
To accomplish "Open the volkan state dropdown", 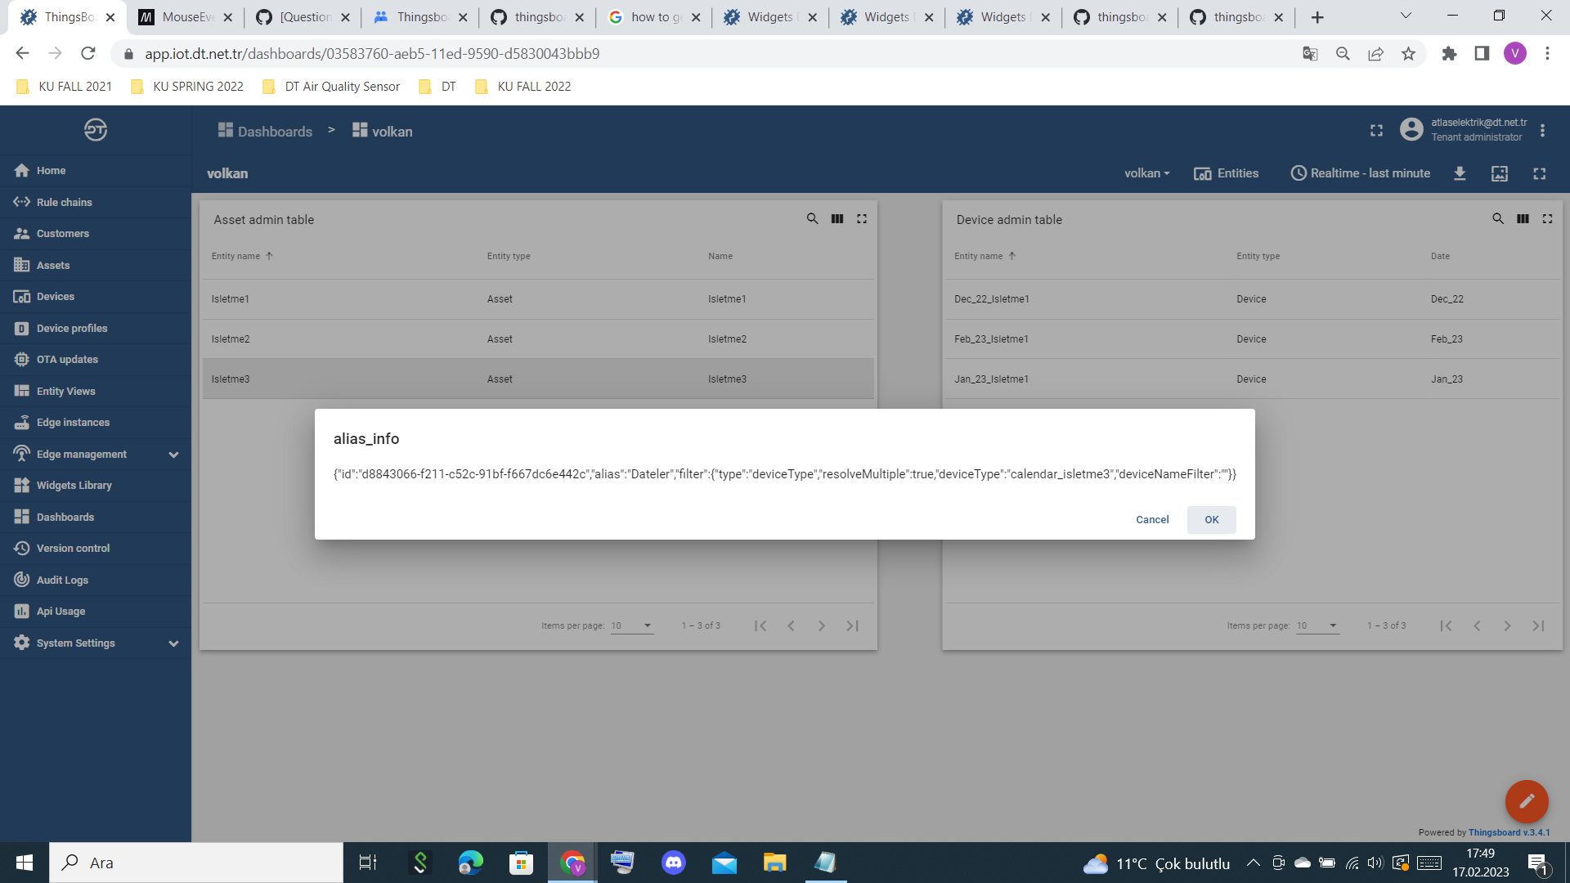I will (1146, 173).
